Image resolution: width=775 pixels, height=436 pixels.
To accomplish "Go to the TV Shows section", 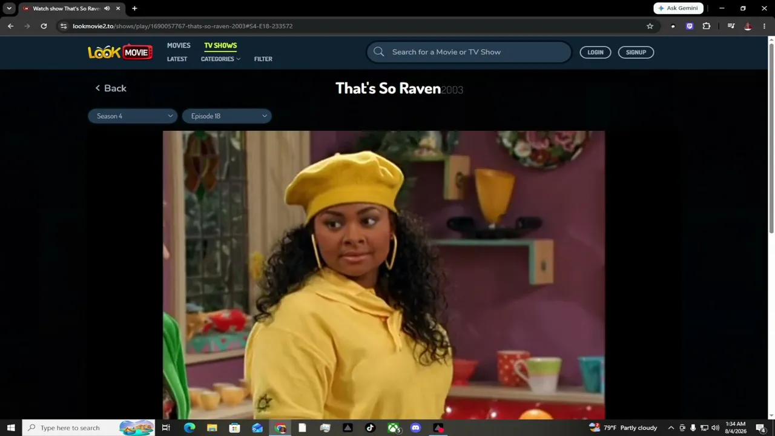I will tap(220, 45).
